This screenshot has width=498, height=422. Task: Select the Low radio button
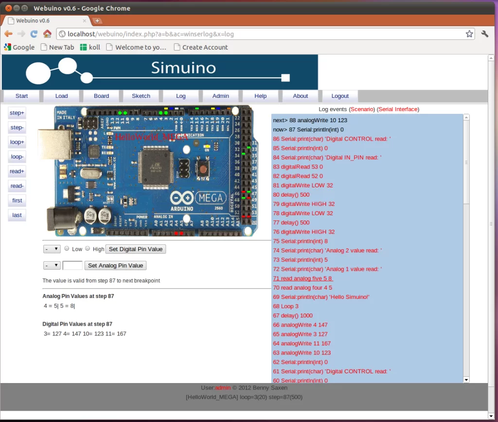pyautogui.click(x=67, y=249)
